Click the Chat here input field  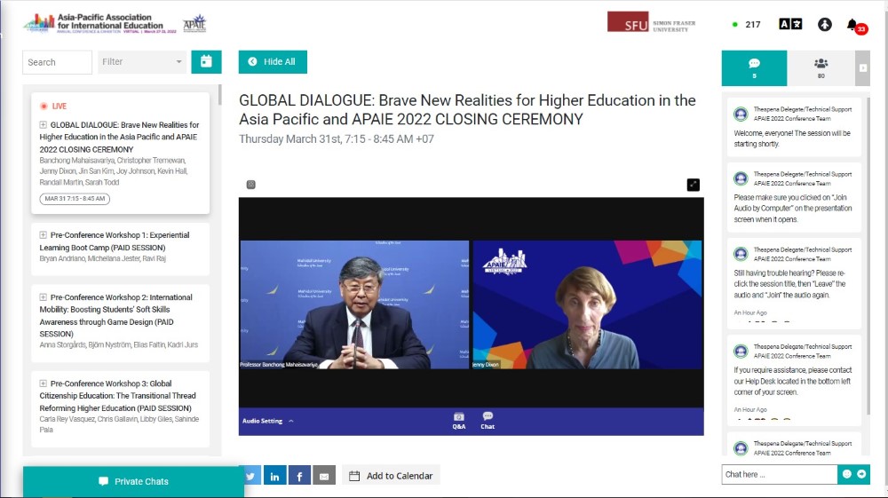point(779,474)
